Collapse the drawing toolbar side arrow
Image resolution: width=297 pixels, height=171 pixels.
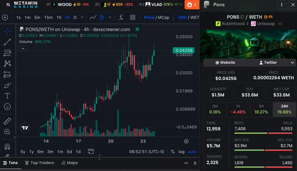[x=14, y=137]
